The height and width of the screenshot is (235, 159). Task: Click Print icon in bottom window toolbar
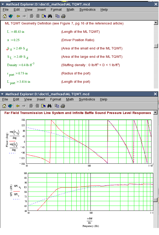(x=63, y=106)
